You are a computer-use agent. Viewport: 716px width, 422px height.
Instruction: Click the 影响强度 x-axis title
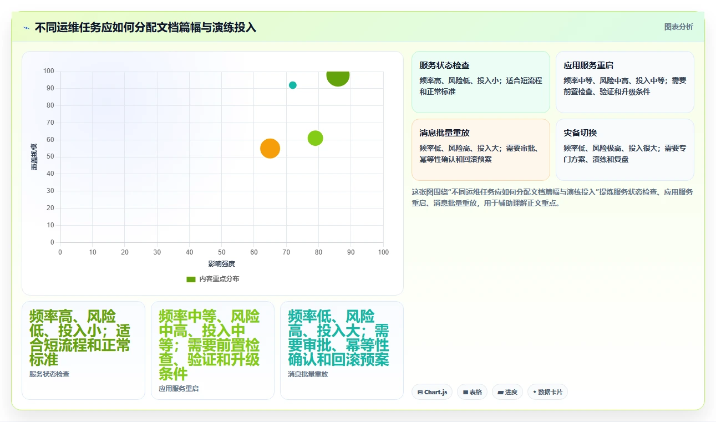point(221,263)
